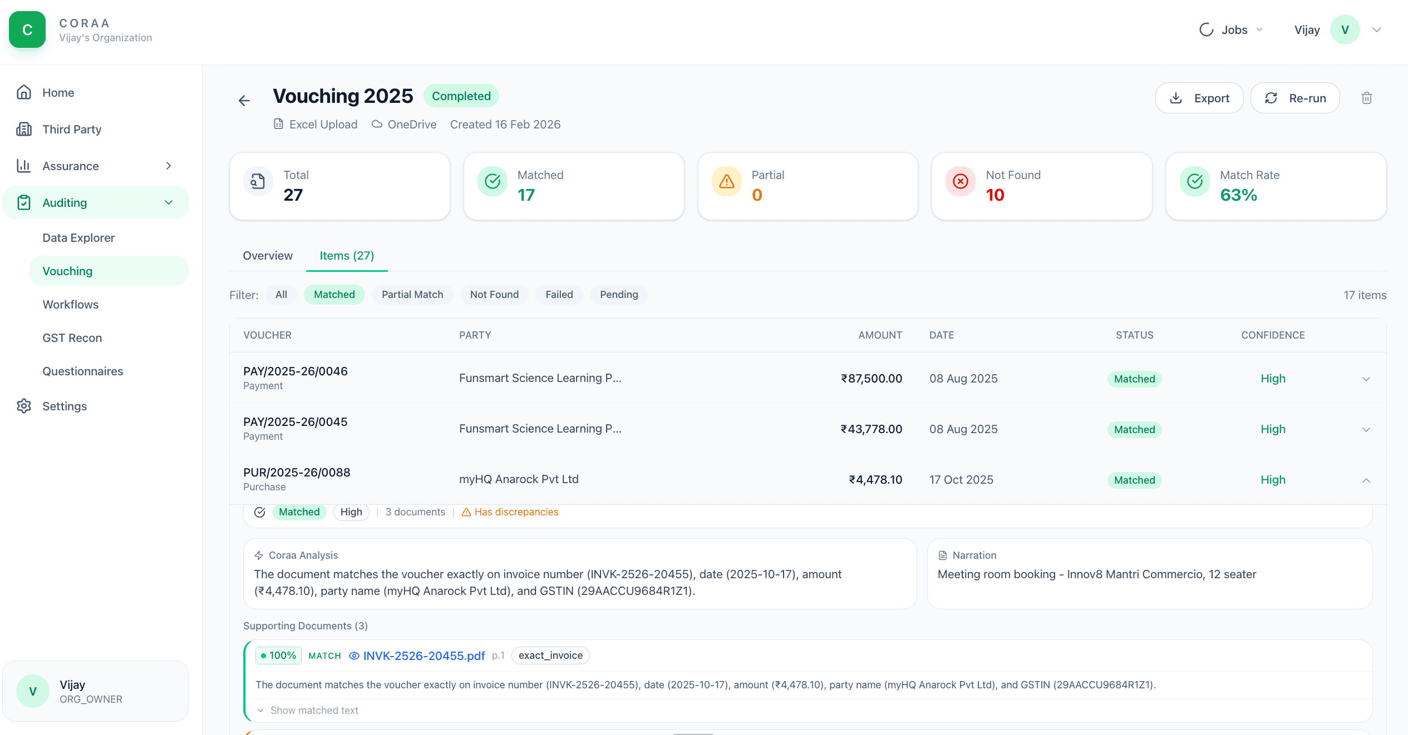Click the trash icon to delete the job

coord(1367,98)
